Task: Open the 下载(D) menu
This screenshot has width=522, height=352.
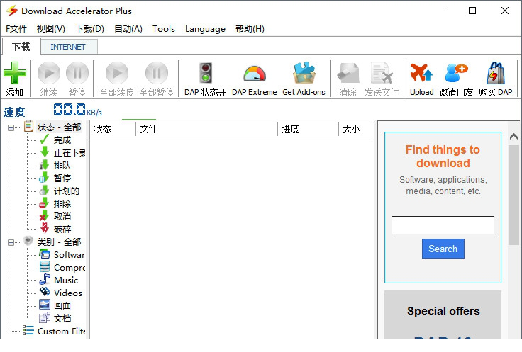Action: [89, 29]
